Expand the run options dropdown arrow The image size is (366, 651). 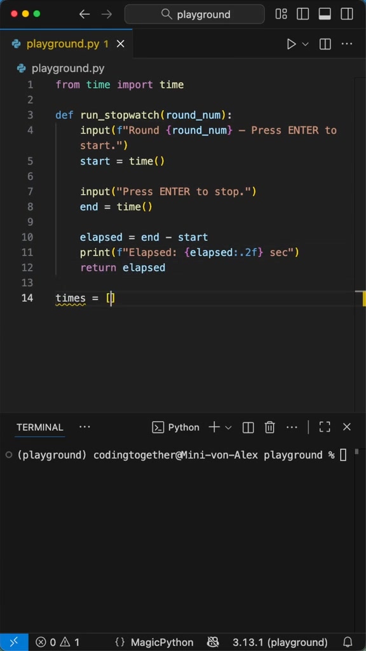[x=306, y=44]
